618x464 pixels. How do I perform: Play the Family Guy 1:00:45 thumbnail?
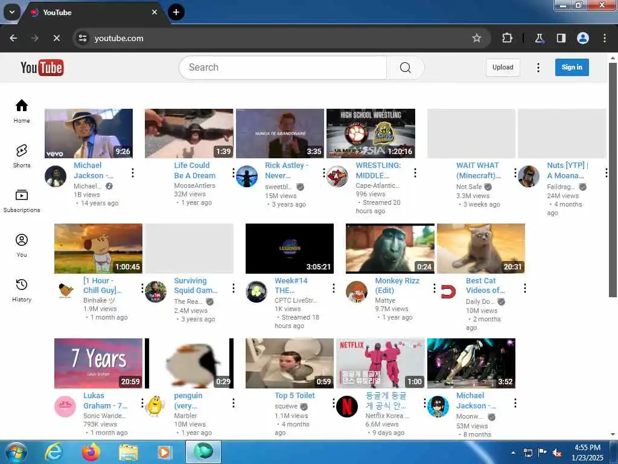(x=98, y=248)
